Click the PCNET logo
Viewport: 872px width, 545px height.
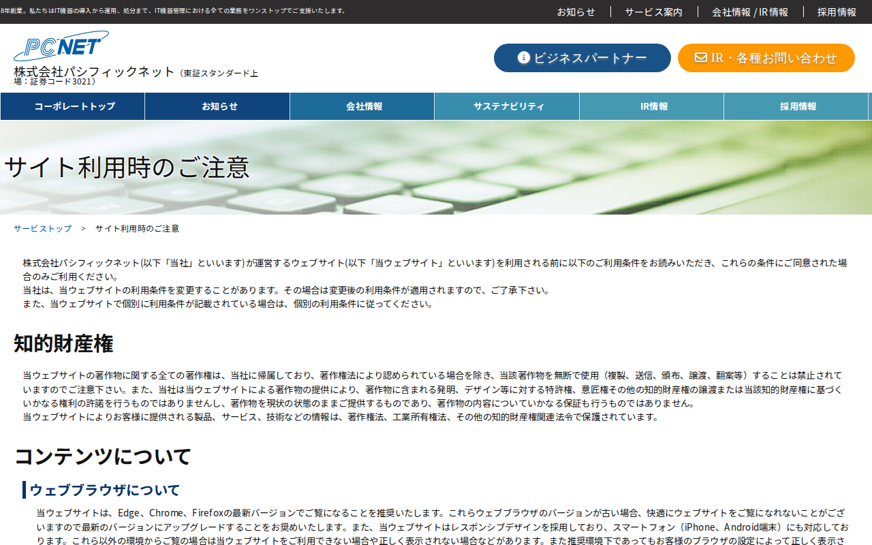pos(61,46)
